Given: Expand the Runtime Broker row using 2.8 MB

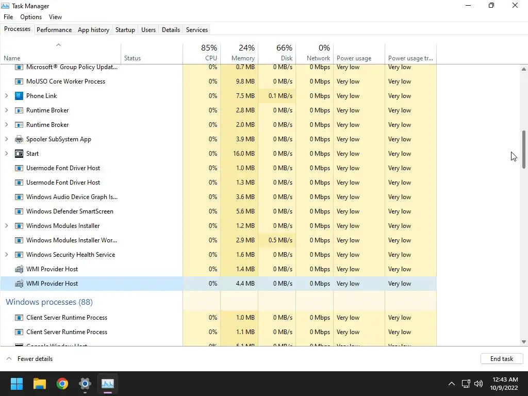Looking at the screenshot, I should coord(6,110).
